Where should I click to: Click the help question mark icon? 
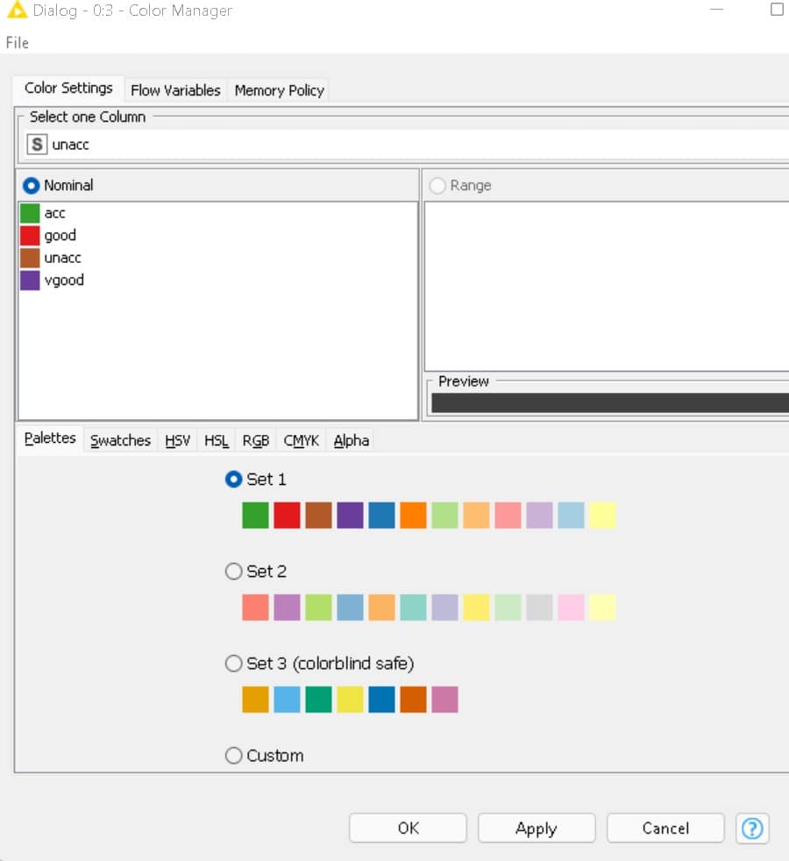click(753, 828)
